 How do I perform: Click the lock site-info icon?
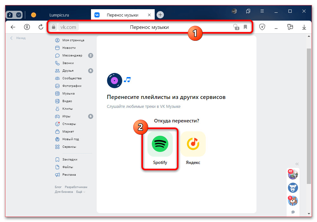point(54,27)
